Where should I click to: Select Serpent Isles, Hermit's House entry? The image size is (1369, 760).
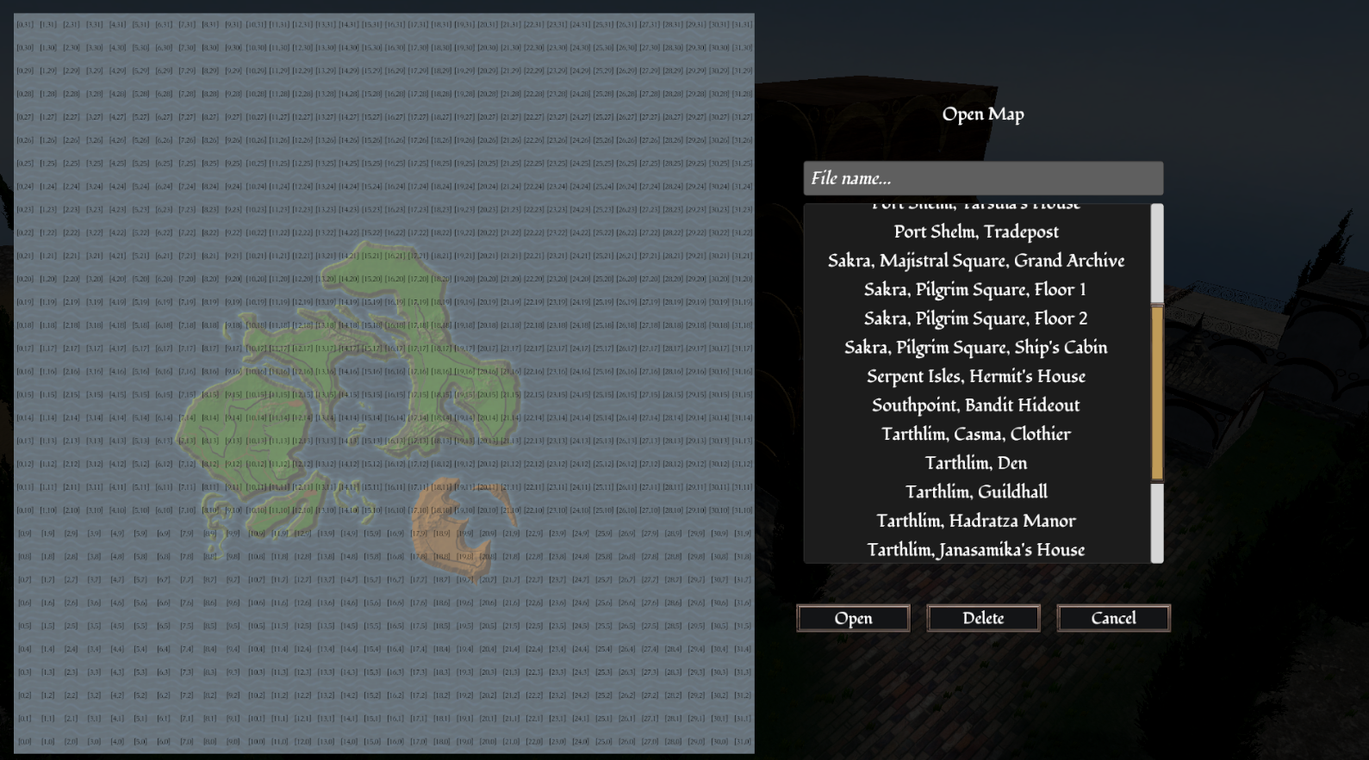(x=976, y=376)
